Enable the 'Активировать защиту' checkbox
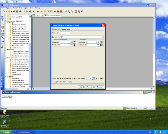168x134 pixels. click(x=56, y=82)
